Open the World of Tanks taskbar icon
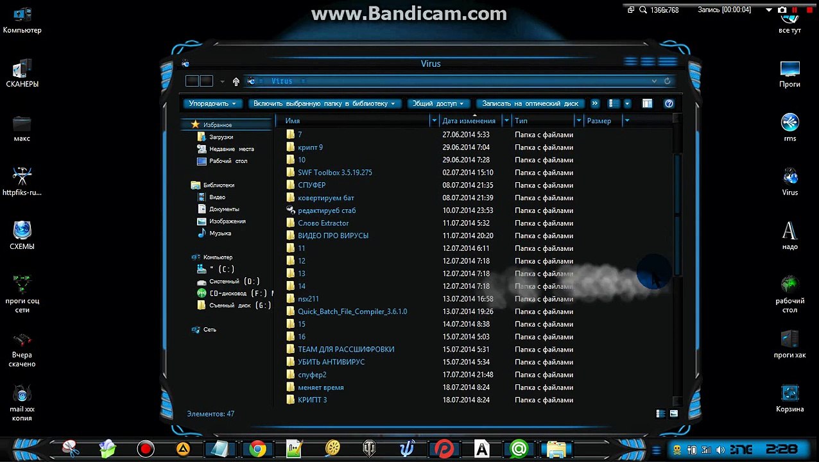The width and height of the screenshot is (819, 462). 370,449
